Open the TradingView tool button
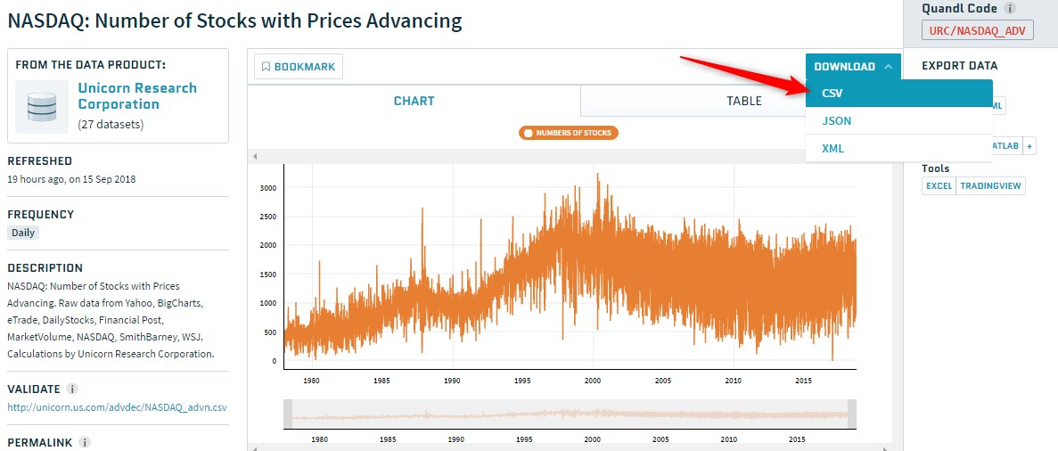This screenshot has height=451, width=1058. tap(991, 185)
